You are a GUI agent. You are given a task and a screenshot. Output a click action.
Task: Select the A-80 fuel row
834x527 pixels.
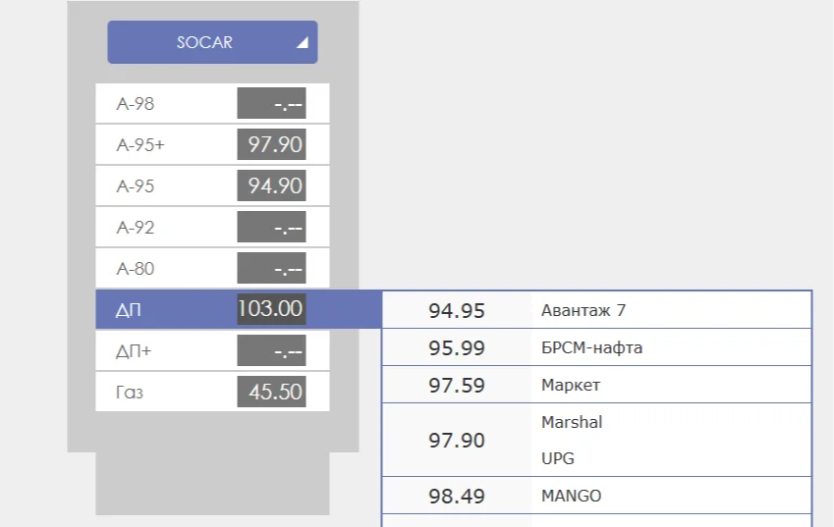tap(212, 268)
